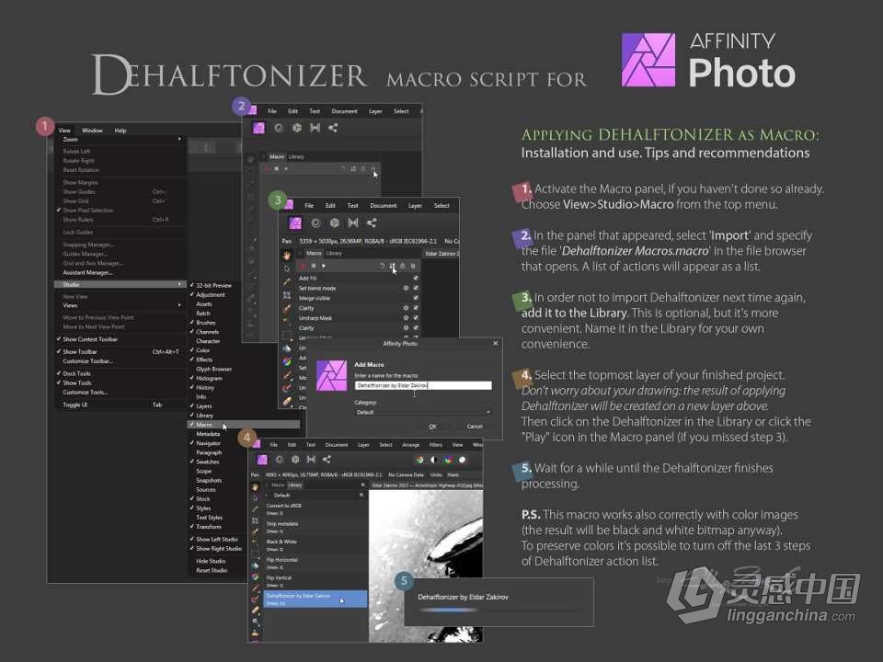Start recording in the macro step list panel
Screen dimensions: 883x662
pyautogui.click(x=303, y=266)
